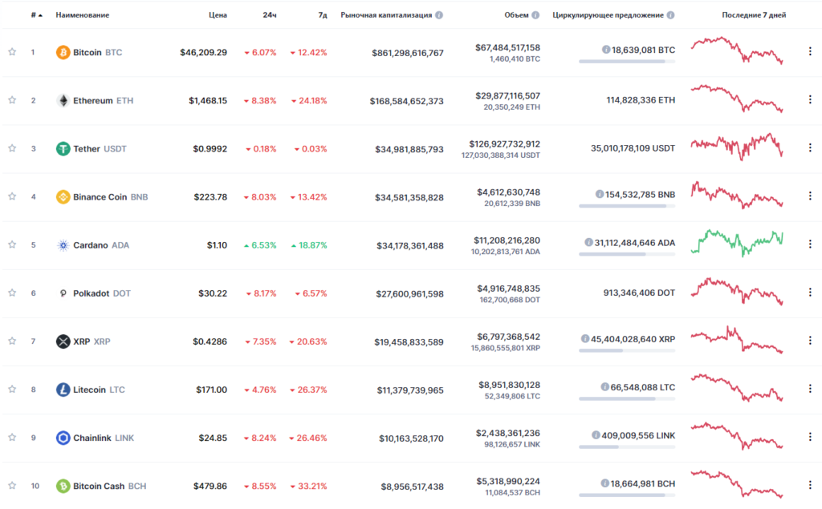Click the Cardano logo icon
822x509 pixels.
[63, 245]
